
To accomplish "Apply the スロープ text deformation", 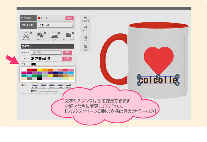I will (68, 86).
